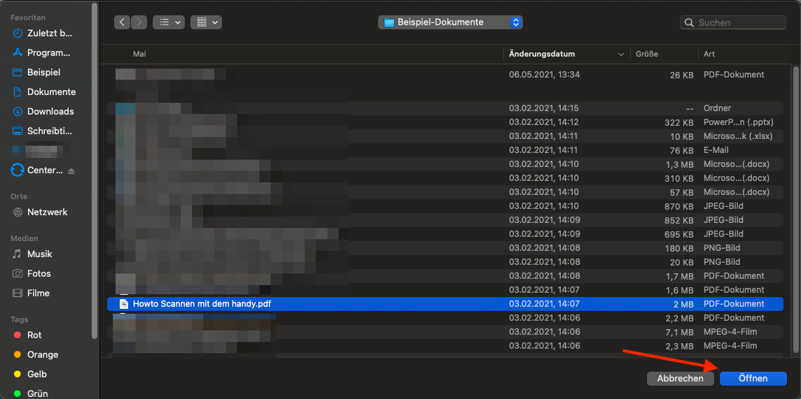Open the Beispiel-Dokumente folder path popup
The height and width of the screenshot is (399, 801).
coord(451,22)
